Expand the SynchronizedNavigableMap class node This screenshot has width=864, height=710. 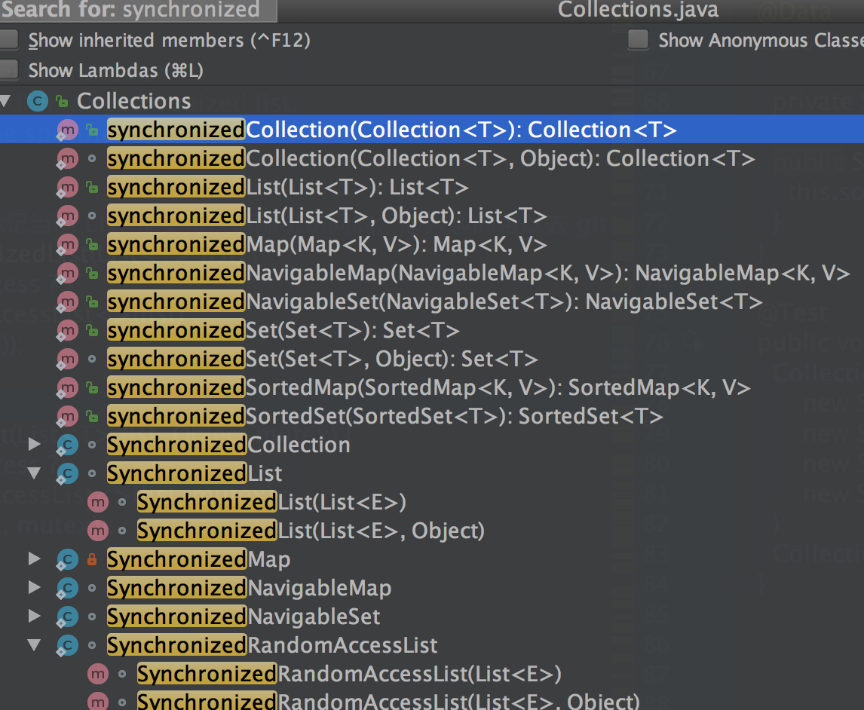[34, 589]
